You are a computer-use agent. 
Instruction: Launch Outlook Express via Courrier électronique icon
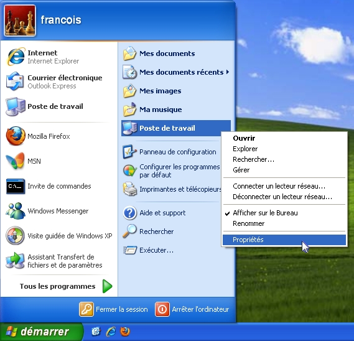15,82
